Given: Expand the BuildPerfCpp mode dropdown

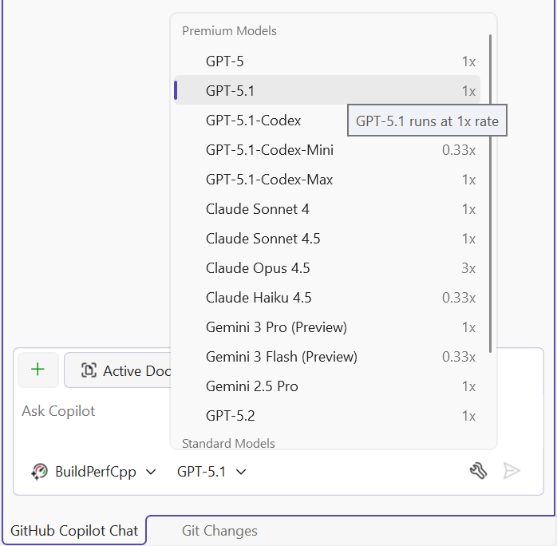Looking at the screenshot, I should (x=151, y=472).
